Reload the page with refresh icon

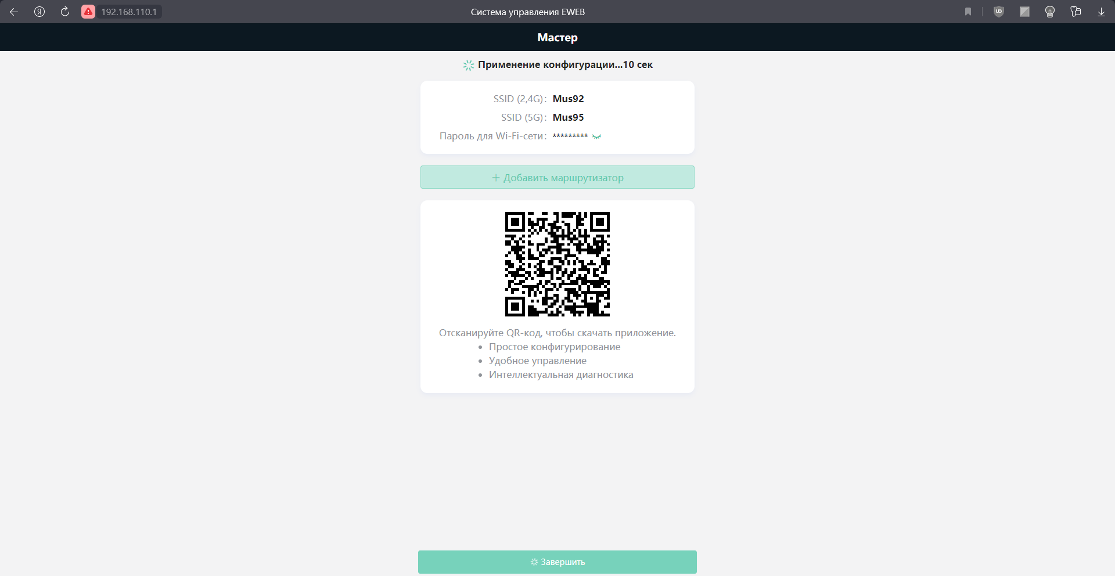pyautogui.click(x=65, y=12)
